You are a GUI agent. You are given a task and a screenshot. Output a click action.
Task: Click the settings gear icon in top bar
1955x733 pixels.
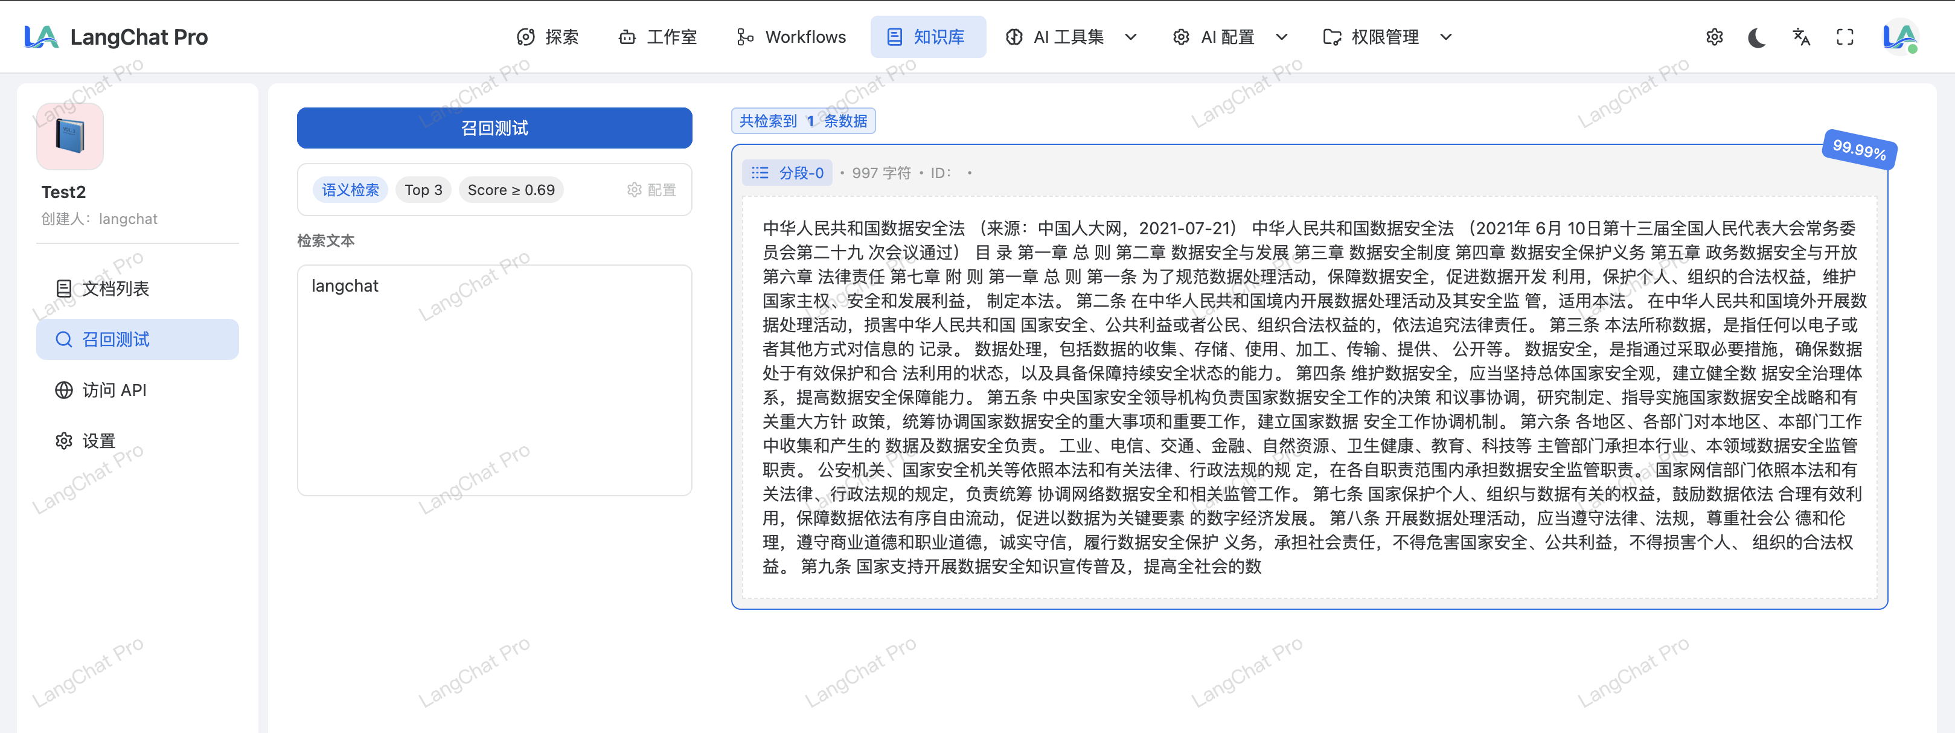click(1713, 37)
